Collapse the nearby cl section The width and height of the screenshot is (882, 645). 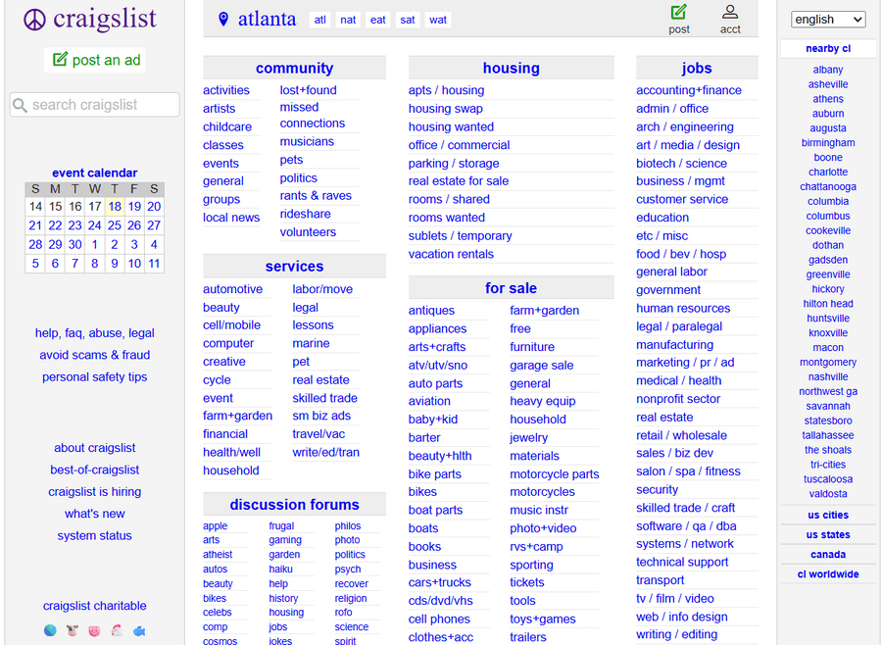pyautogui.click(x=828, y=48)
